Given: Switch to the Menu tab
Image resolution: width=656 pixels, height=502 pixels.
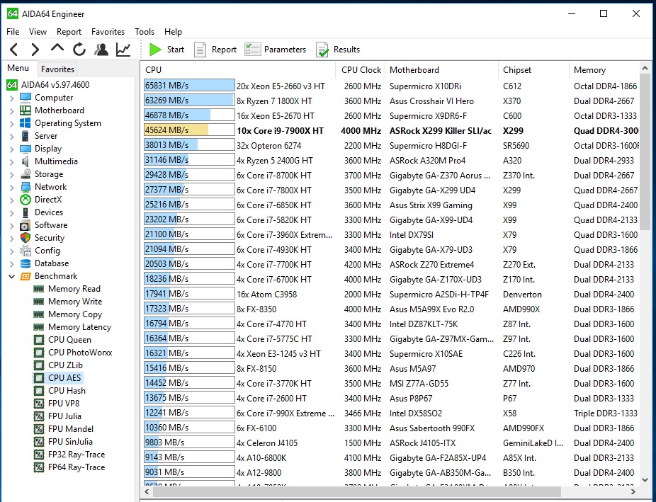Looking at the screenshot, I should click(x=18, y=68).
